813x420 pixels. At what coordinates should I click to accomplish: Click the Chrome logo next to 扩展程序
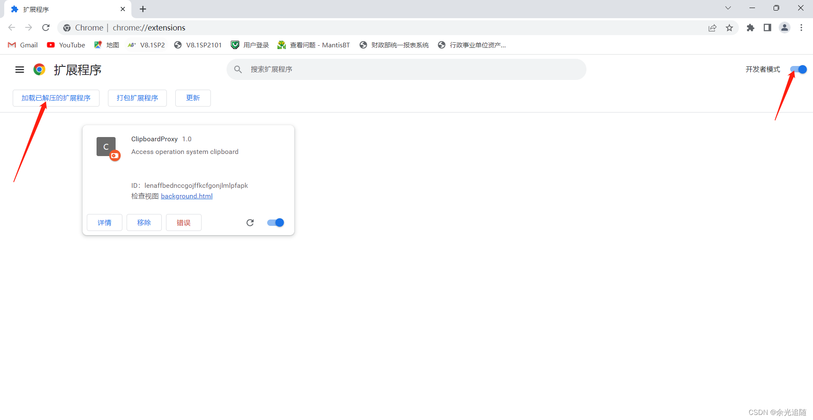click(x=39, y=69)
